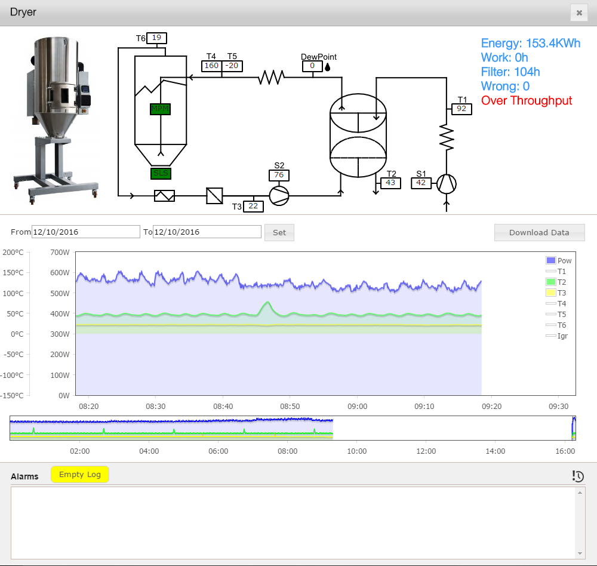Click the overview timeline at 08:00
Viewport: 597px width, 566px height.
287,429
